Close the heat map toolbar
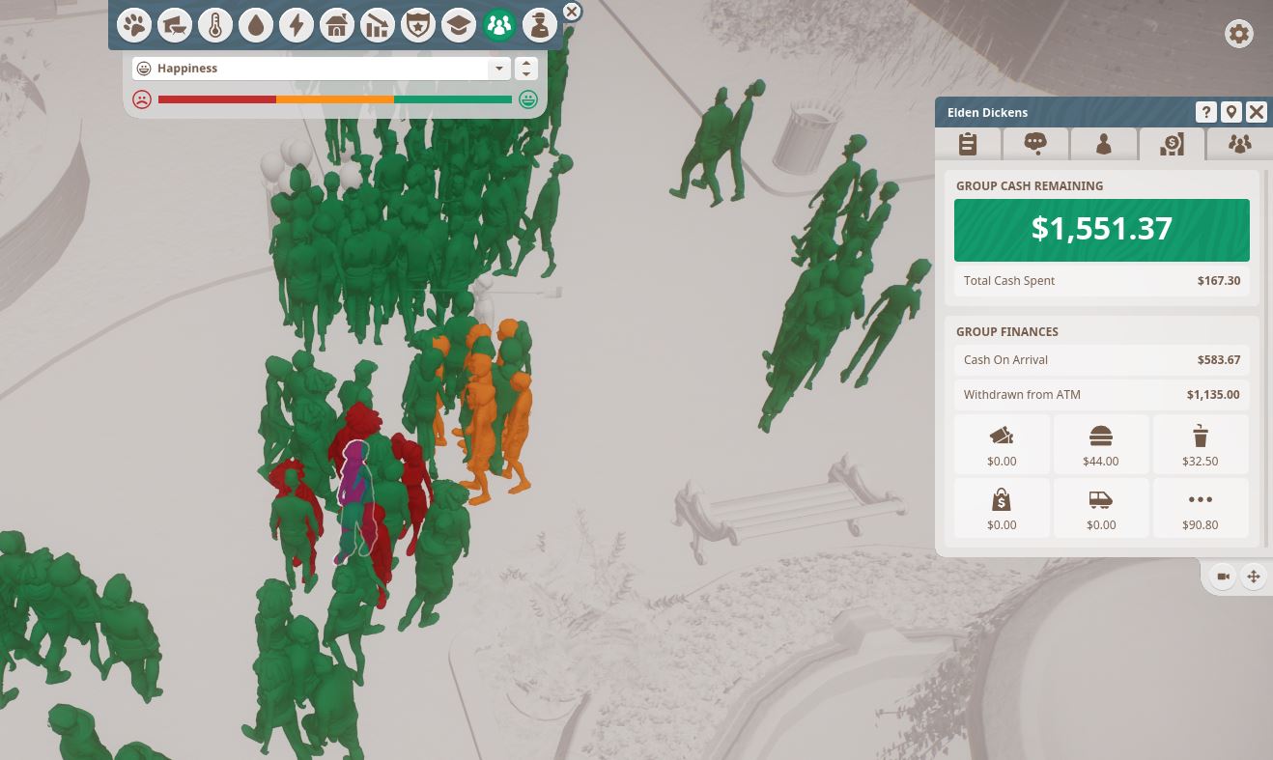This screenshot has width=1273, height=760. coord(572,12)
